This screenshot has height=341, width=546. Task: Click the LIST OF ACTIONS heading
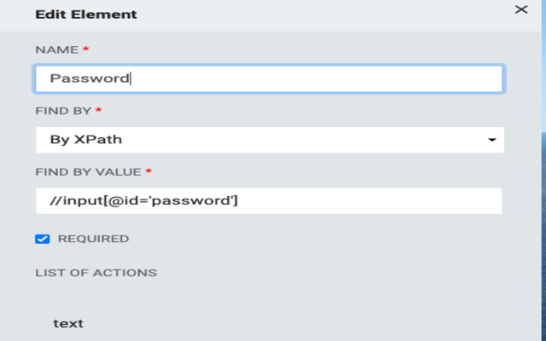click(x=96, y=273)
